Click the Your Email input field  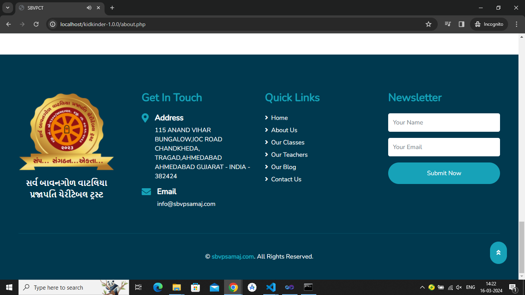[444, 147]
